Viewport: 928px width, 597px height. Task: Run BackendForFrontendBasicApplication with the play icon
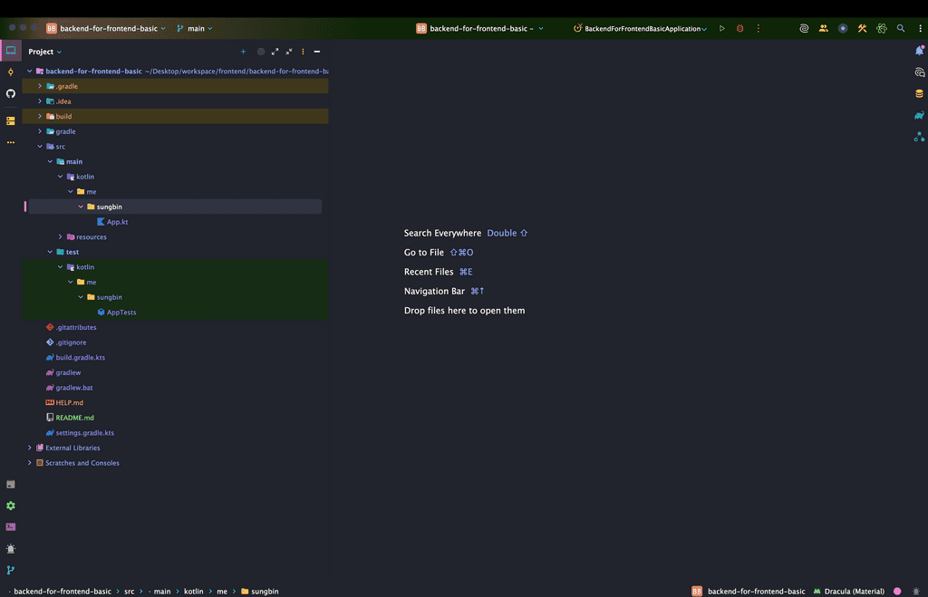pyautogui.click(x=722, y=28)
